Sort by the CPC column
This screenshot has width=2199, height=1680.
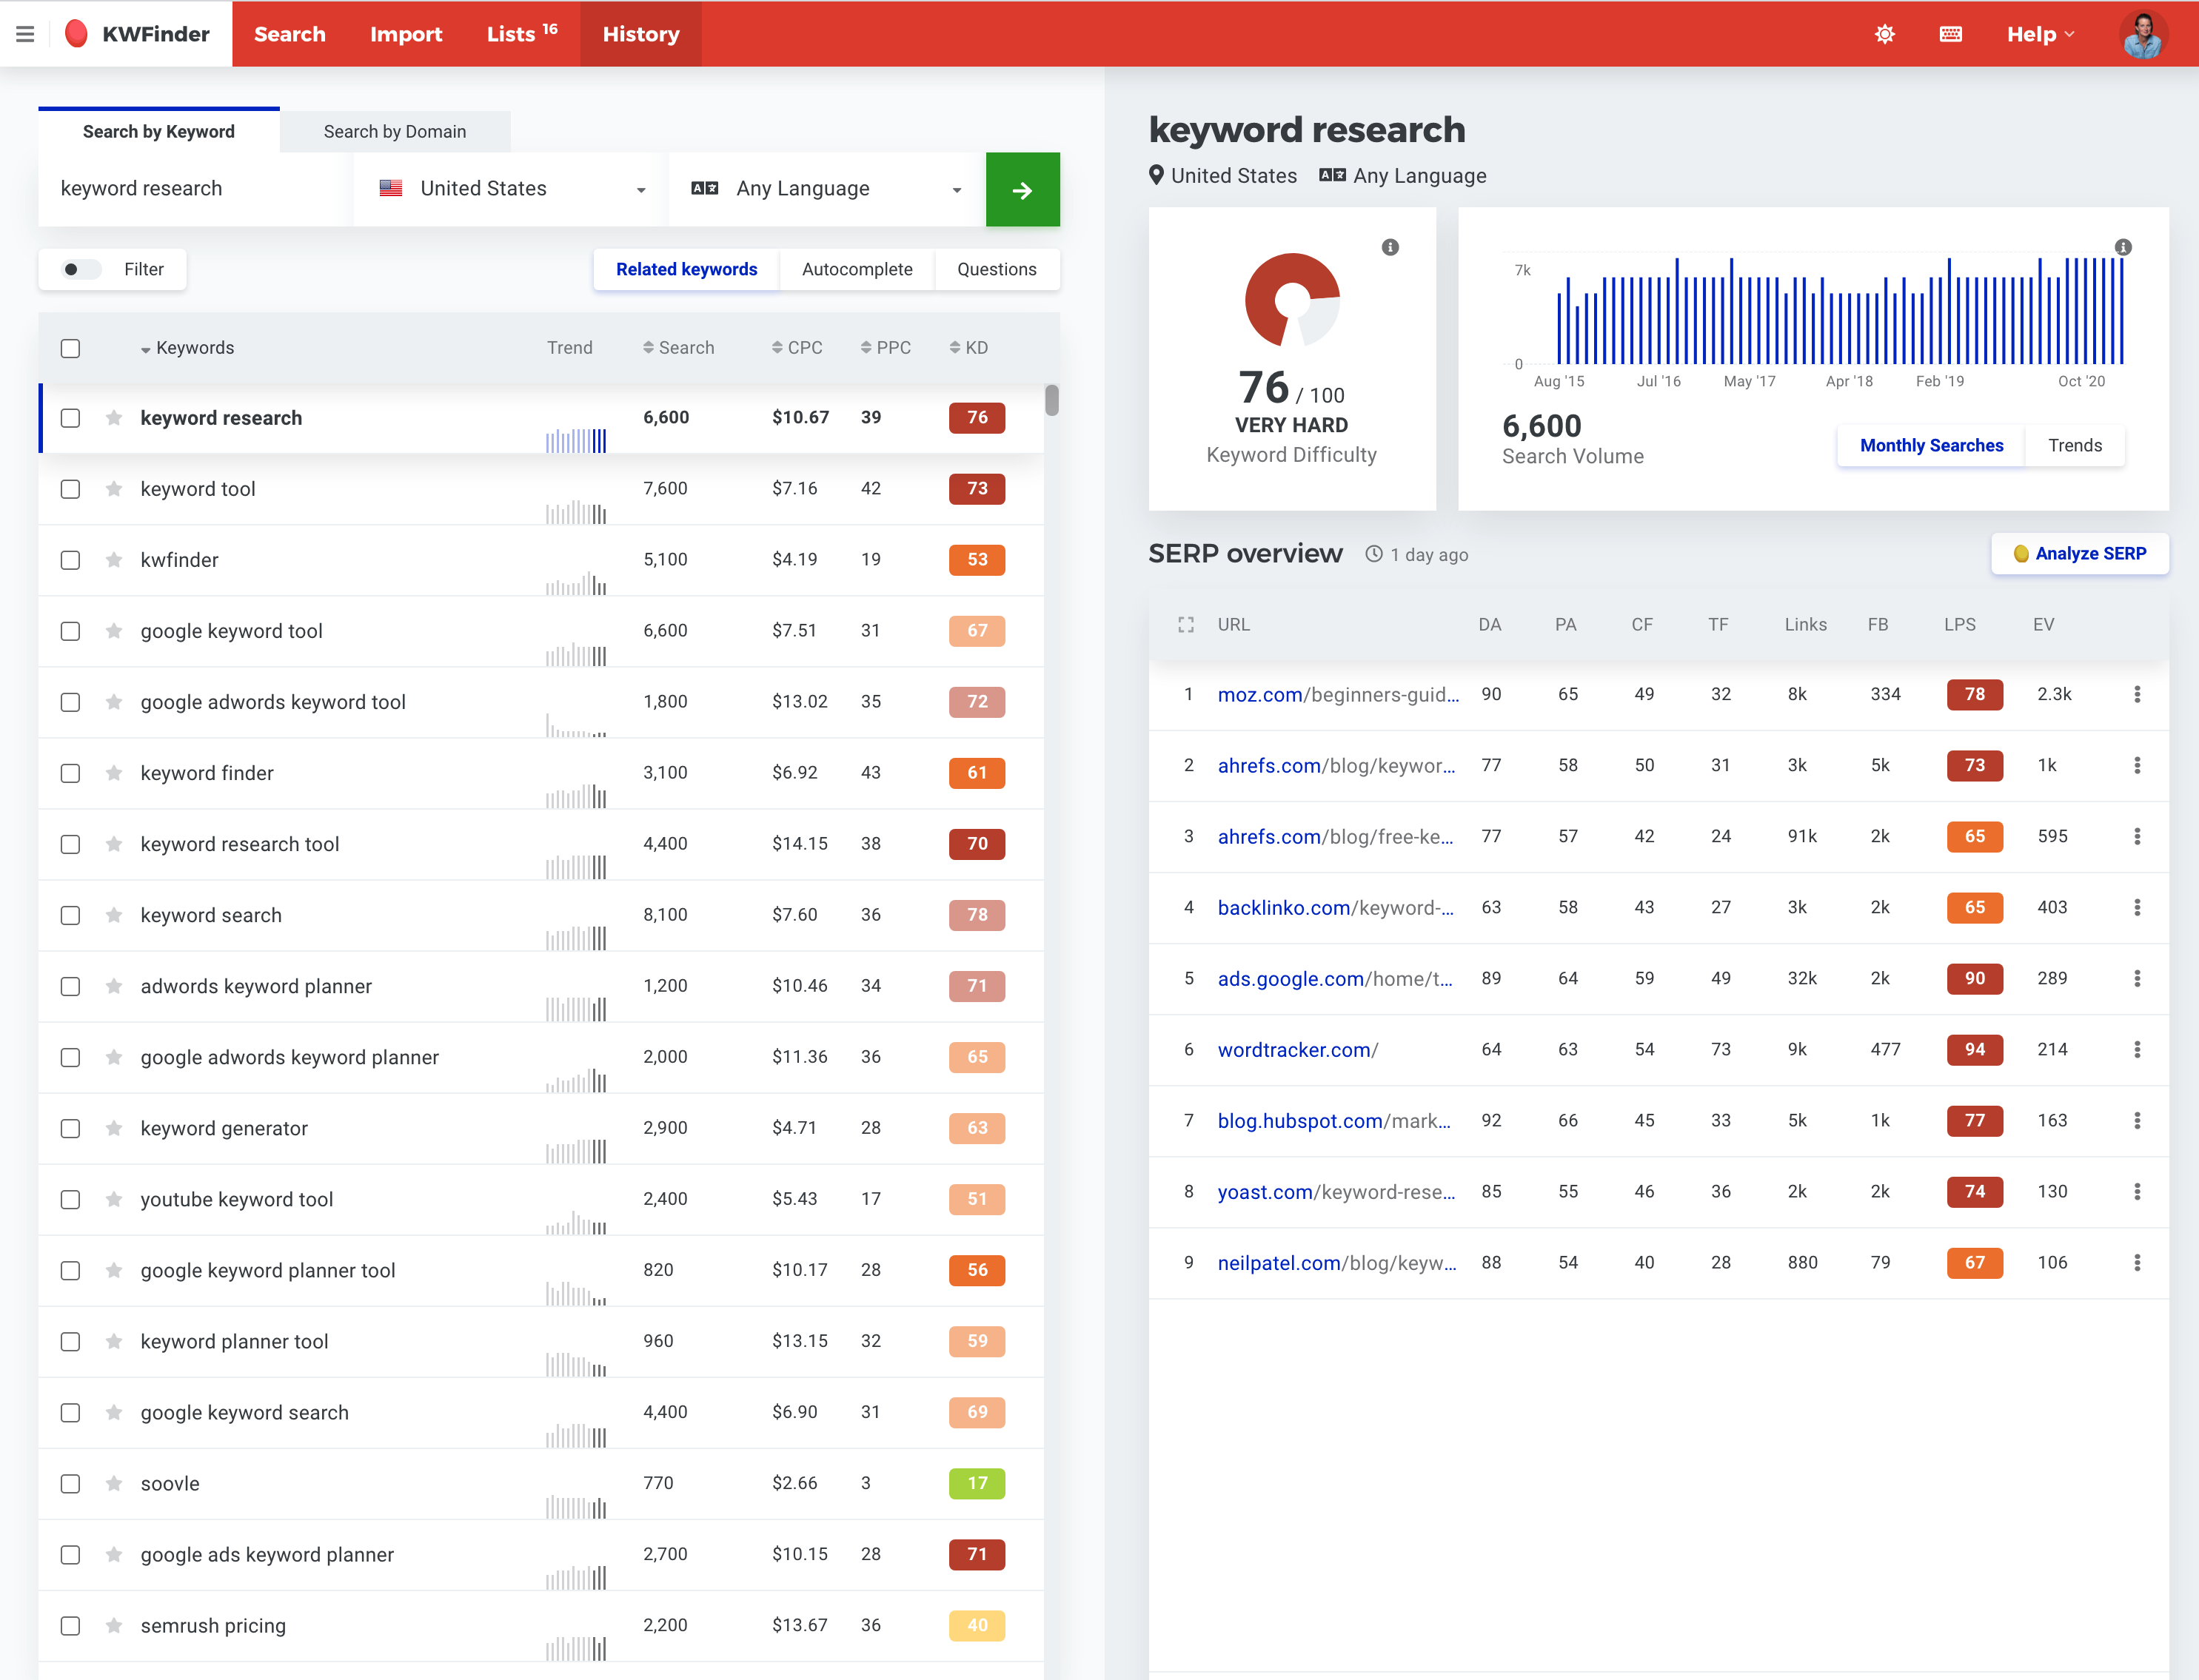tap(797, 348)
